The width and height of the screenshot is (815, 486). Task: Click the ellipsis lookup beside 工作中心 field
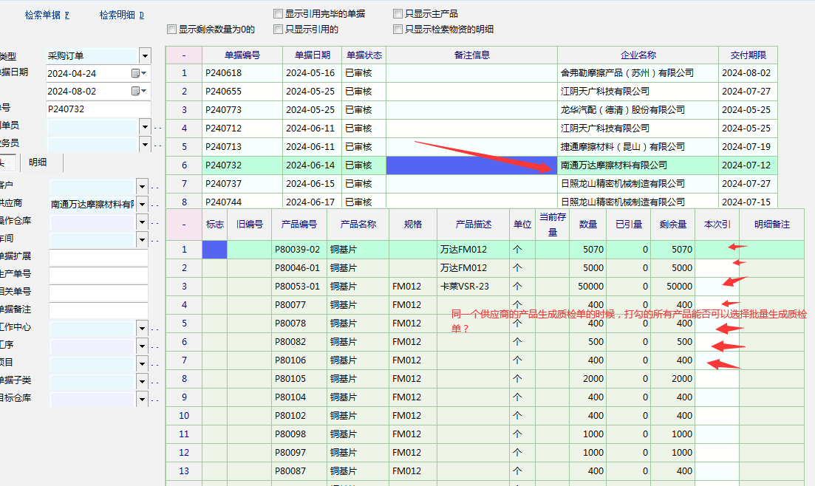(156, 329)
